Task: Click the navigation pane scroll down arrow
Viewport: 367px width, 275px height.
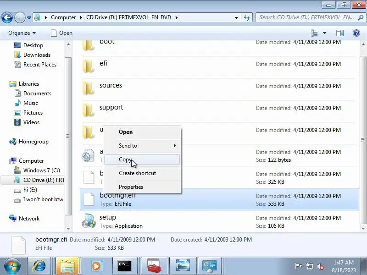Action: pyautogui.click(x=68, y=228)
